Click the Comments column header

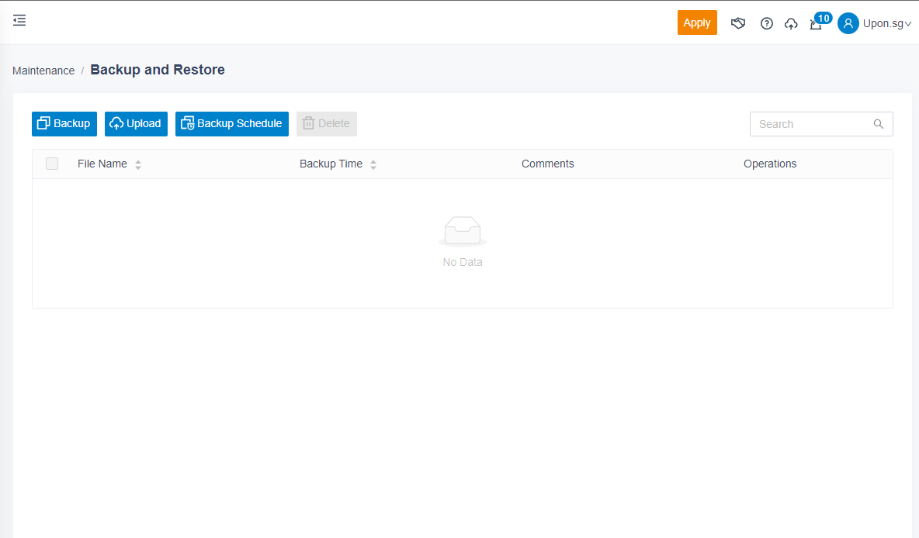547,164
